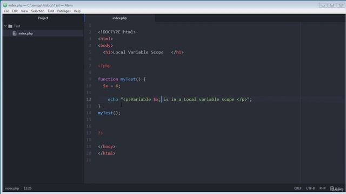Open the Find menu
The height and width of the screenshot is (194, 346).
click(51, 11)
